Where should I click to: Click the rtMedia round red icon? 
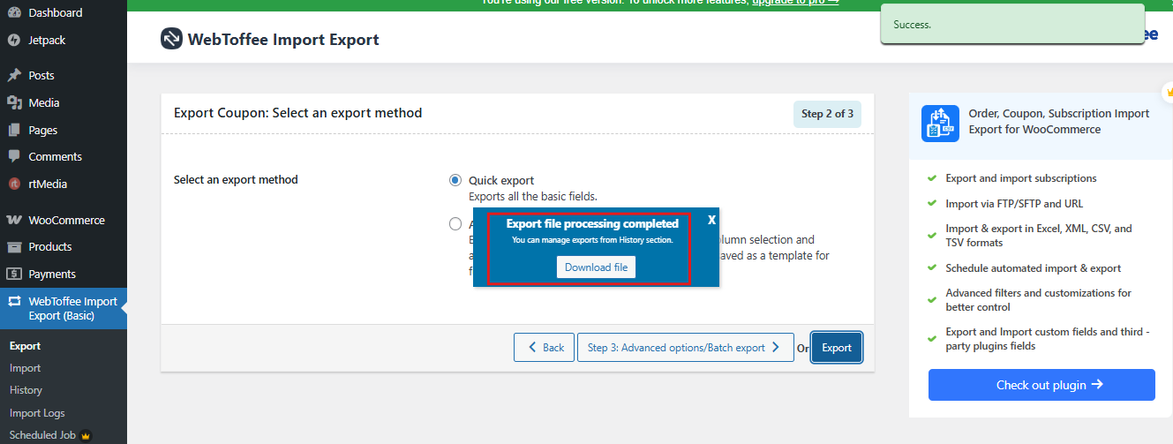pos(14,184)
